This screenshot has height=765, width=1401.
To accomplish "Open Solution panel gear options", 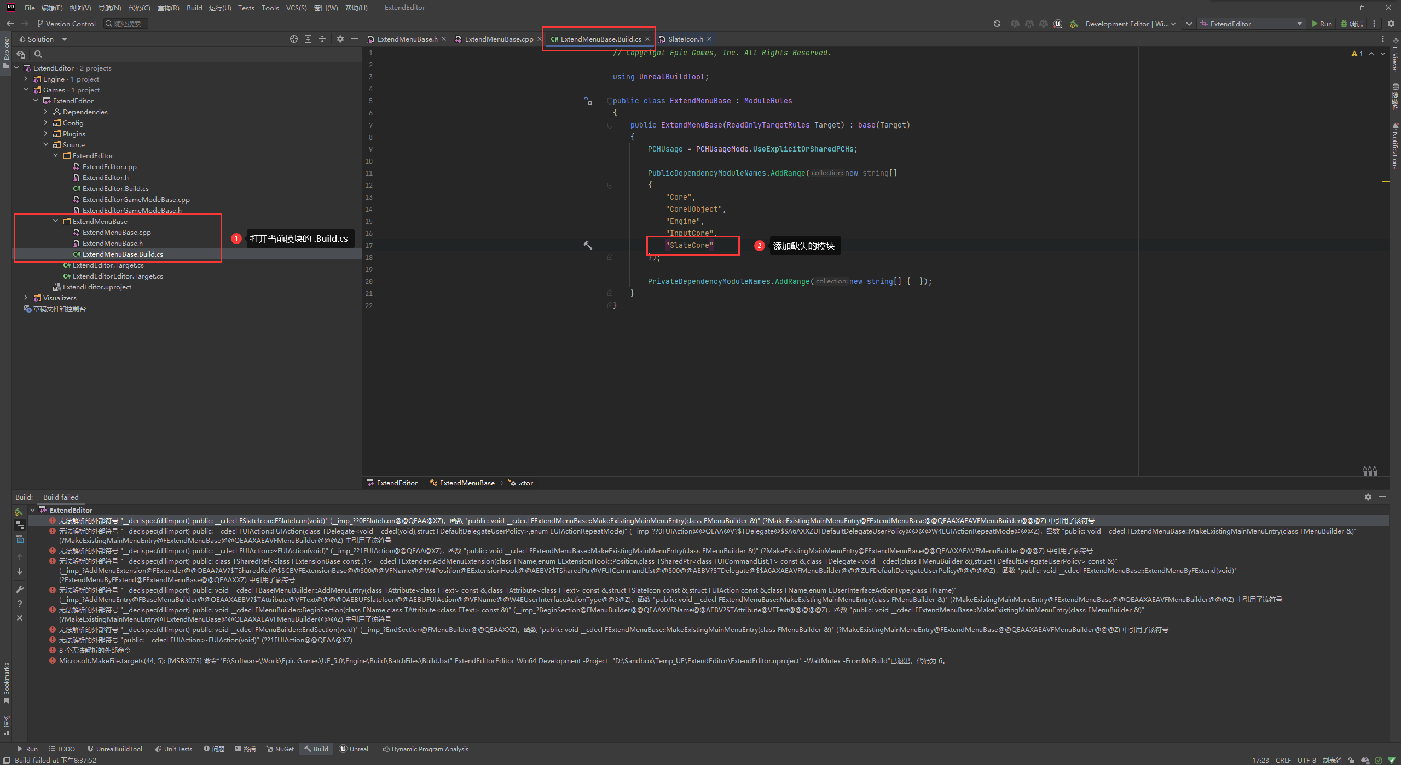I will [x=340, y=39].
